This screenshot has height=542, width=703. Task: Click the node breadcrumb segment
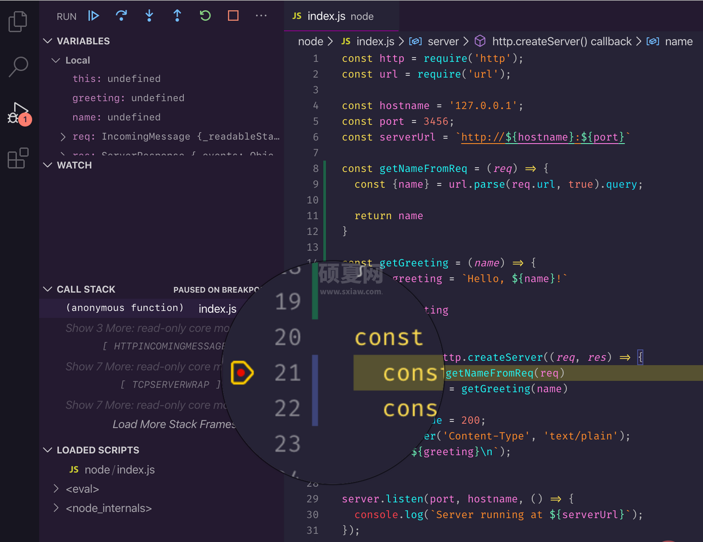(310, 41)
